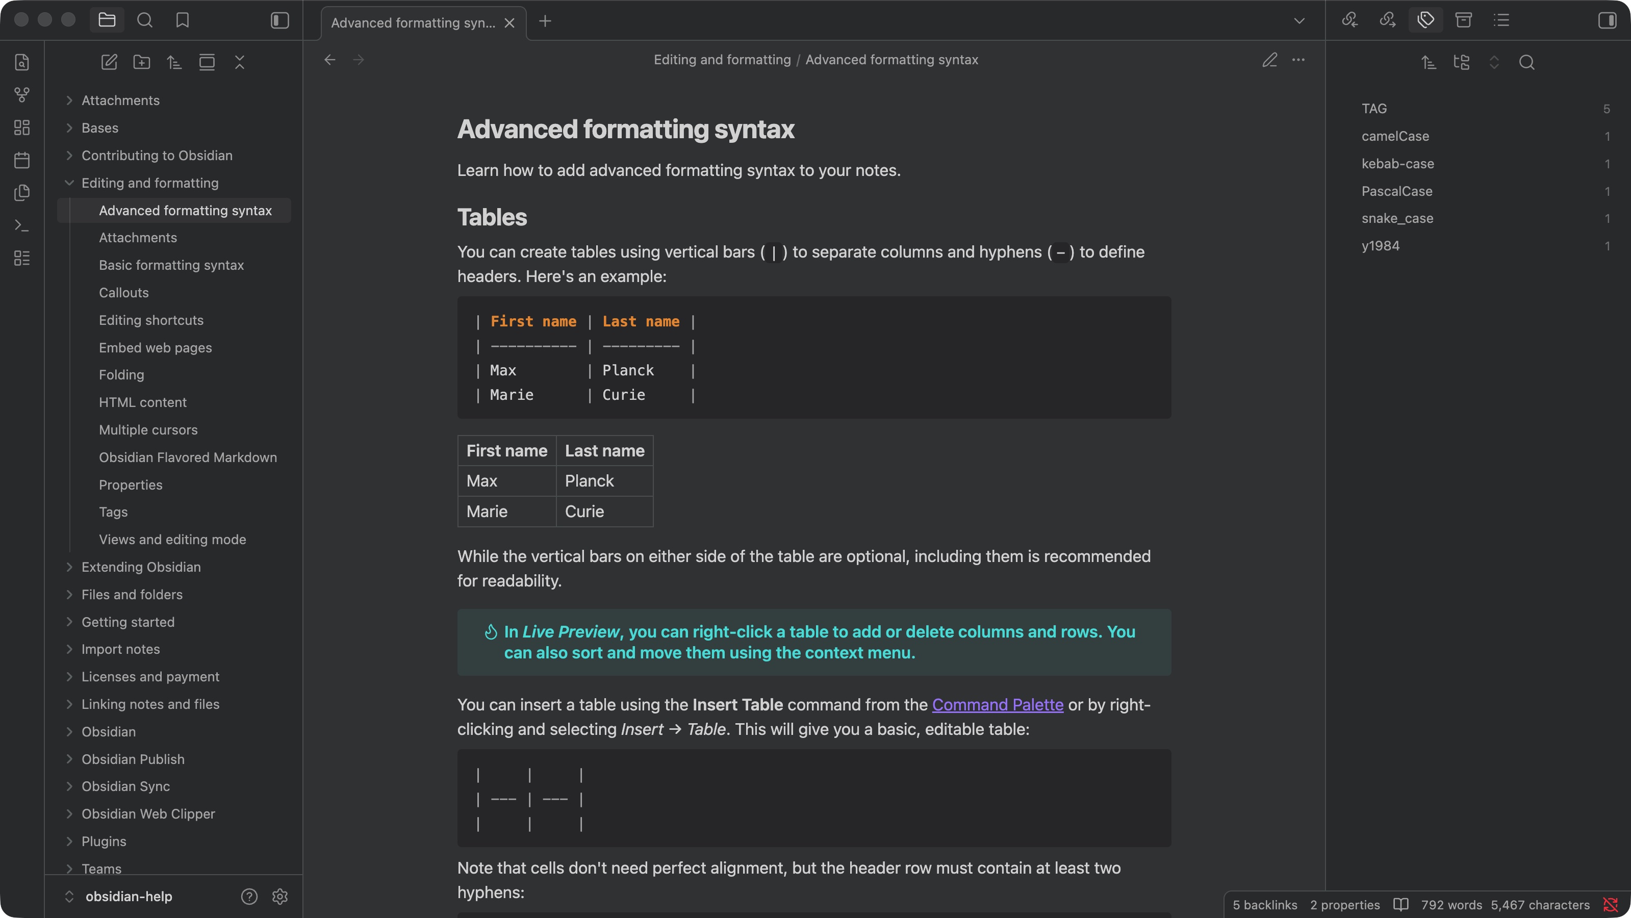The image size is (1631, 918).
Task: Show the Outline pane tab
Action: (x=1502, y=20)
